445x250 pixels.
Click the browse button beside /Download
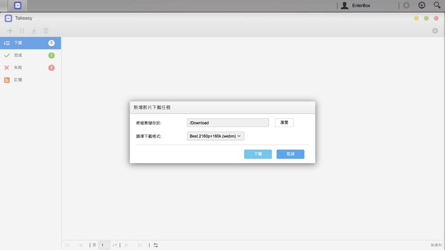coord(284,123)
